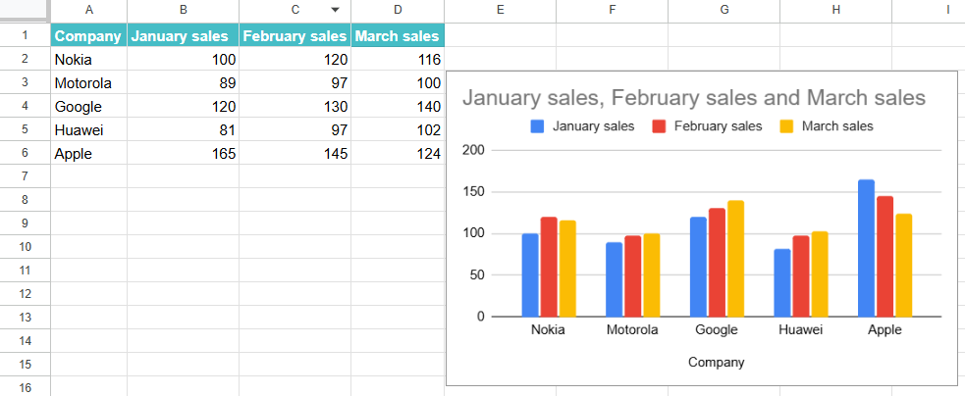Select column A header
Viewport: 965px width, 396px height.
(x=89, y=10)
